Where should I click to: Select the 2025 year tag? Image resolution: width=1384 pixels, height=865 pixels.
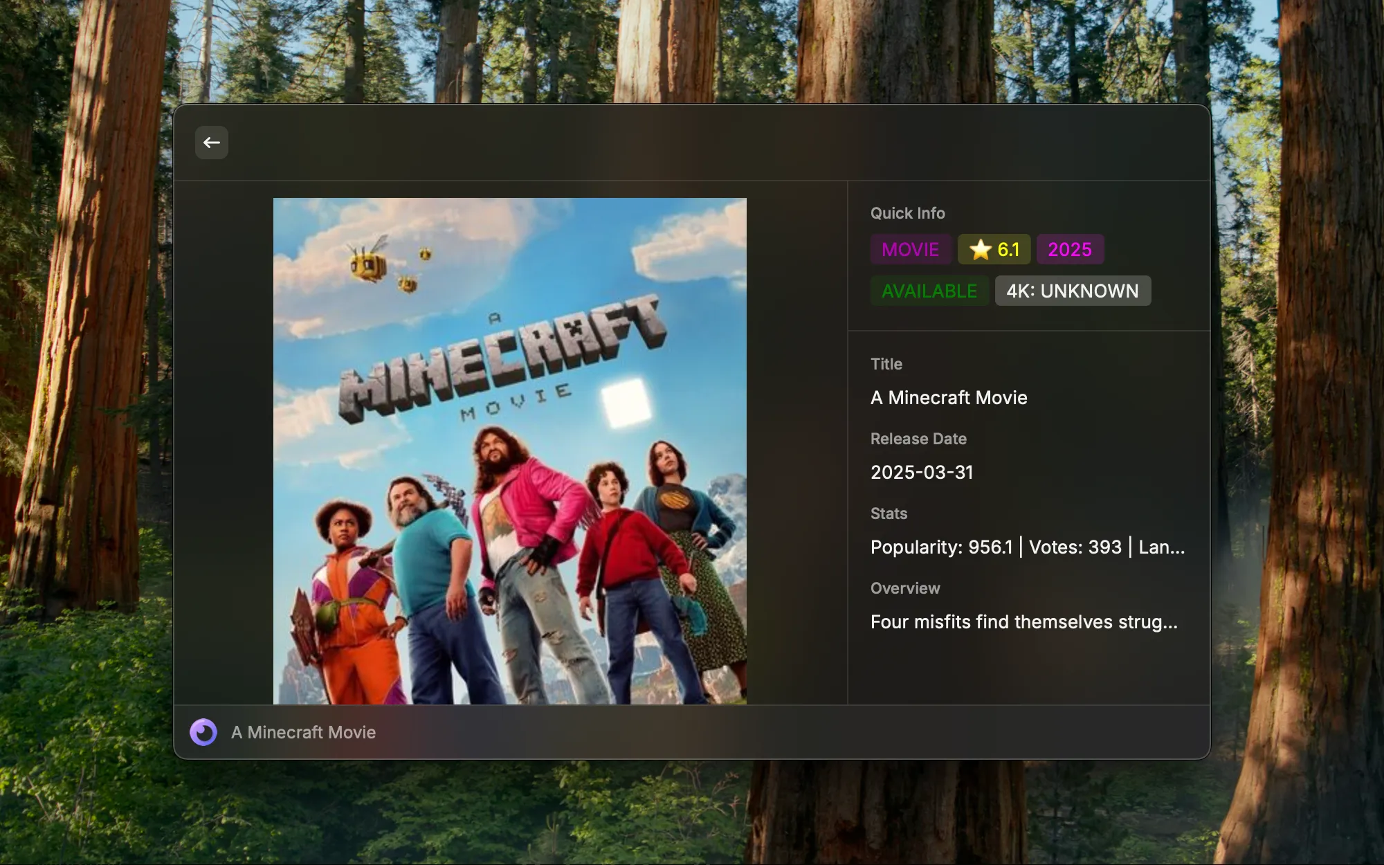click(1069, 249)
